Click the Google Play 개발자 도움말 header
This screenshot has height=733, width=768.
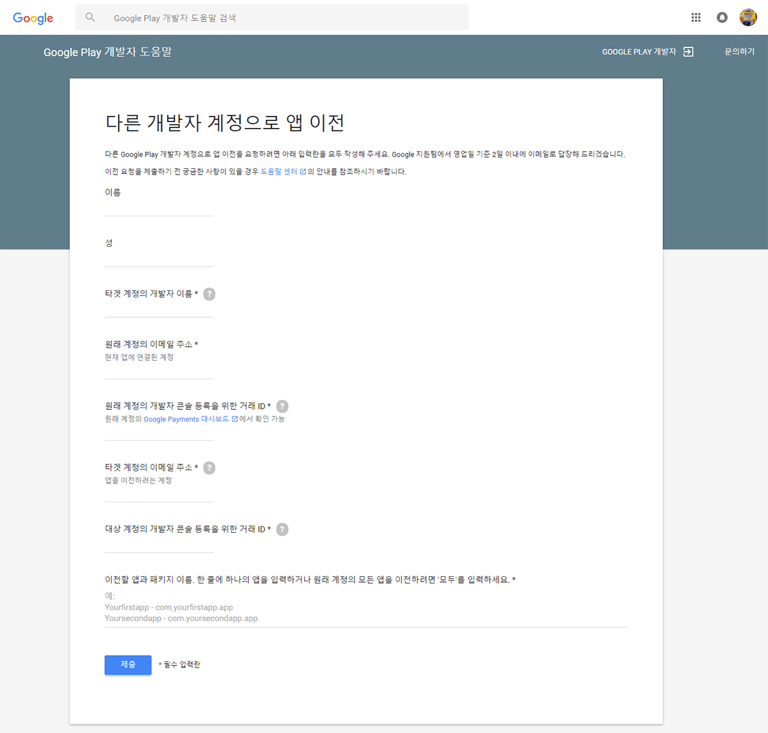(x=108, y=52)
